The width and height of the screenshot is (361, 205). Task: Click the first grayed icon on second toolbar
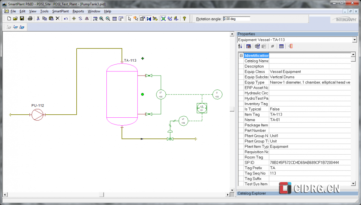[9, 27]
